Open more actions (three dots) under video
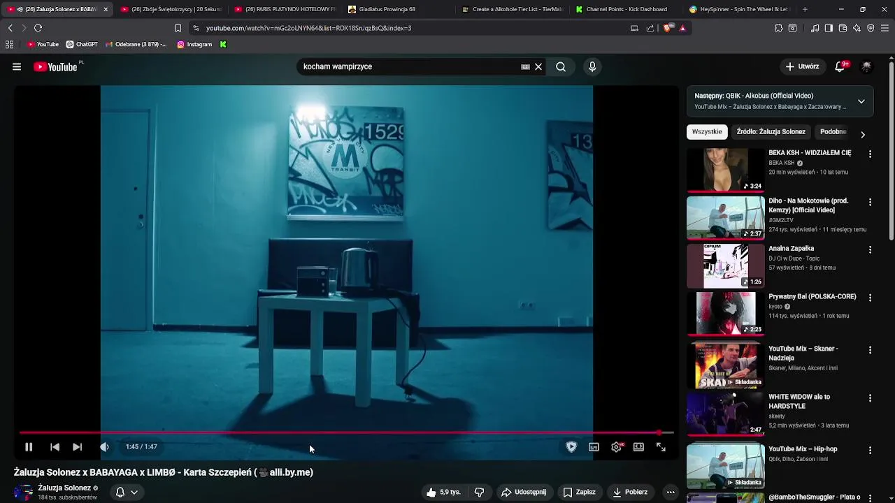Screen dimensions: 895x503 pos(671,493)
